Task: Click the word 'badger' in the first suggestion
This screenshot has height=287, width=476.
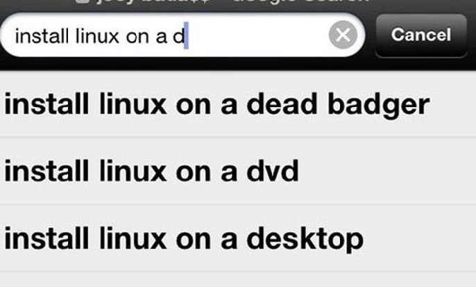Action: tap(379, 105)
